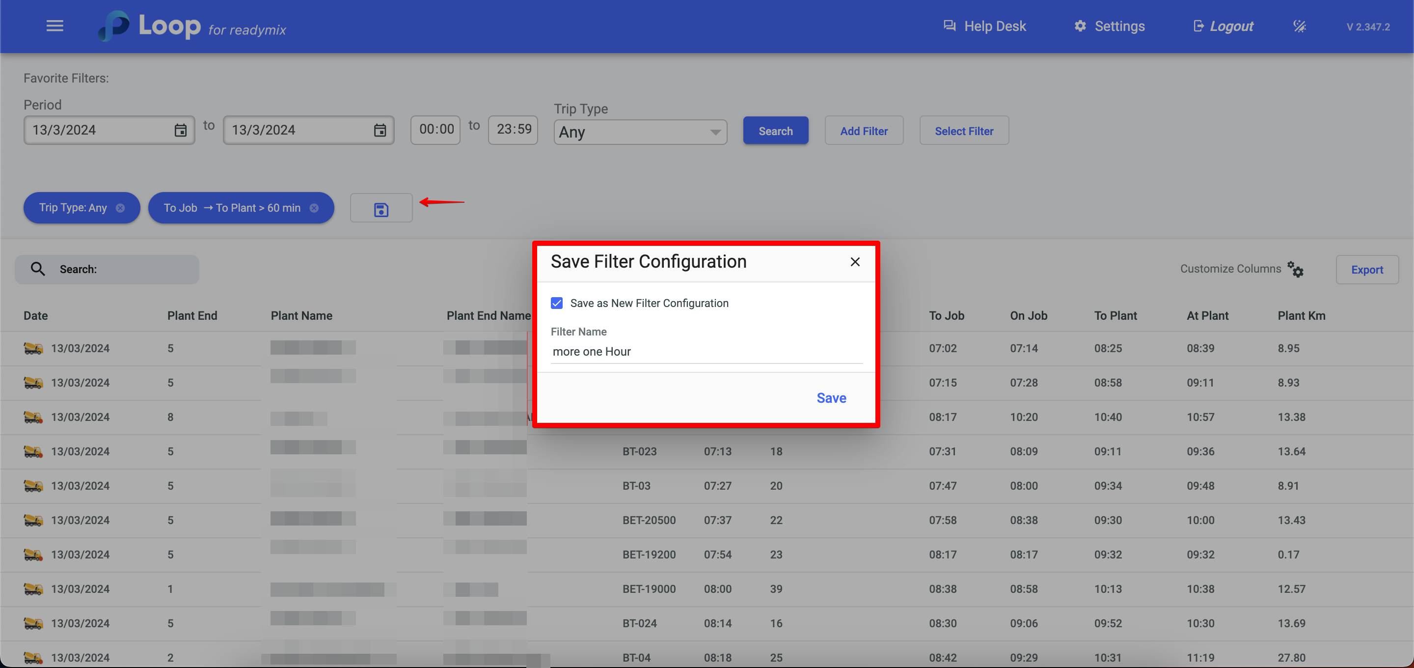Expand the Trip Type dropdown

[640, 132]
